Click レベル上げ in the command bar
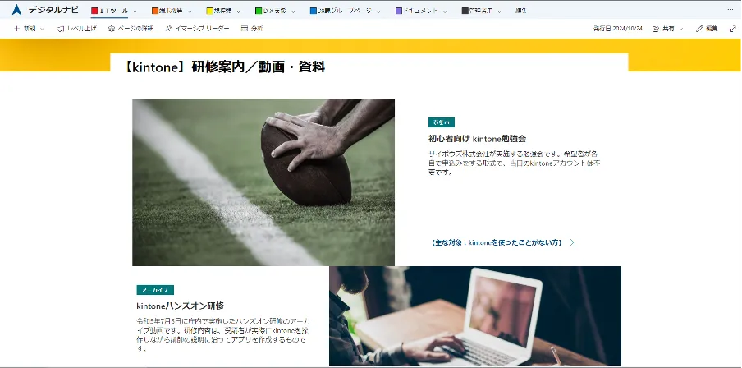Screen dimensions: 742x368 click(x=76, y=29)
